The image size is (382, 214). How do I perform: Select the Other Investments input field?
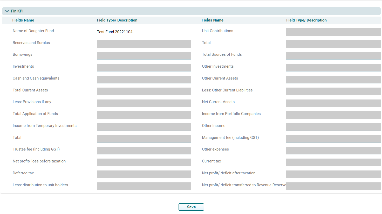click(x=333, y=68)
